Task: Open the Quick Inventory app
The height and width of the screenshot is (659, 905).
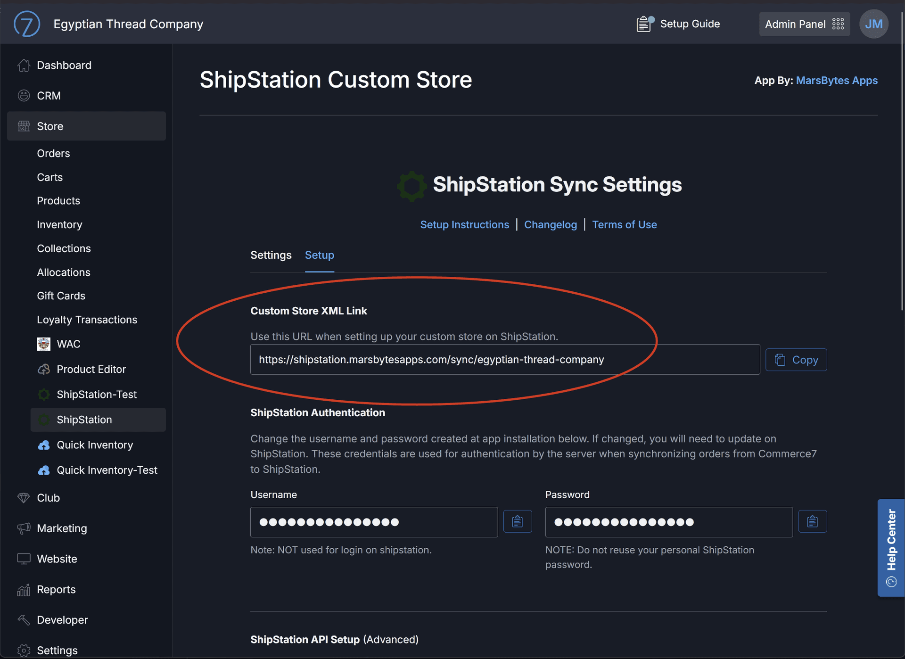Action: pos(94,445)
